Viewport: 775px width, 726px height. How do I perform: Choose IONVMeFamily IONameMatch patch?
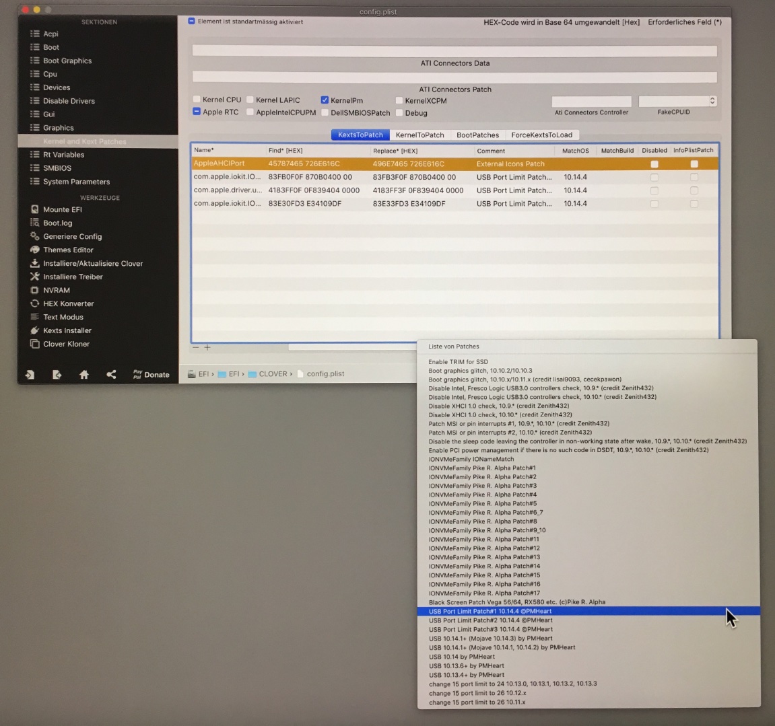tap(588, 459)
